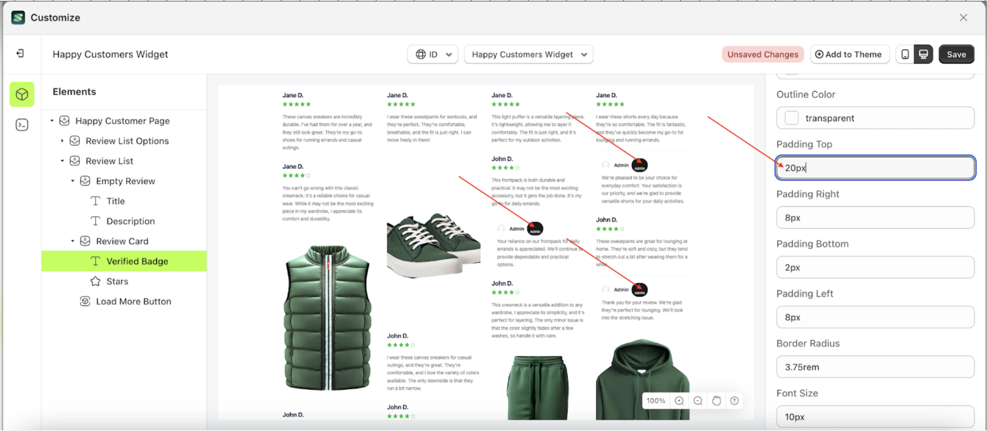Select the hand pan tool in preview toolbar
987x431 pixels.
click(x=716, y=400)
